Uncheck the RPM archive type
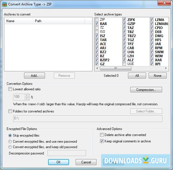This screenshot has width=173, height=170. [x=152, y=48]
